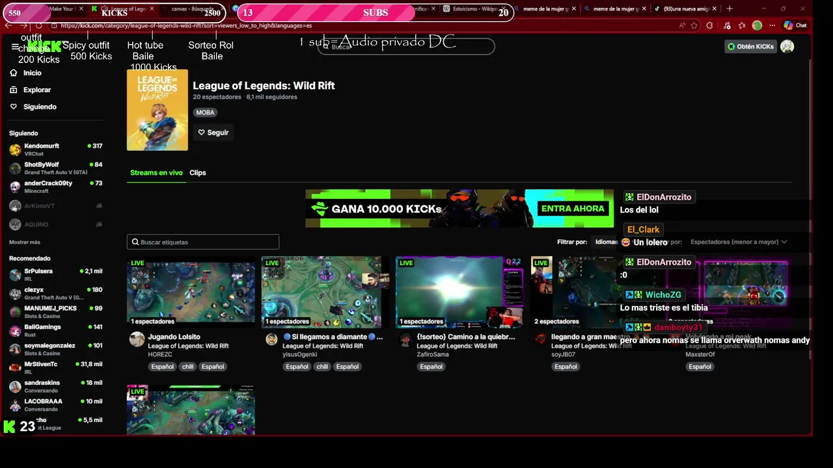The height and width of the screenshot is (468, 833).
Task: Select MOBA category tag
Action: pos(205,112)
